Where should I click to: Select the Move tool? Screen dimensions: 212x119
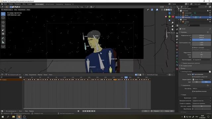coord(3,22)
